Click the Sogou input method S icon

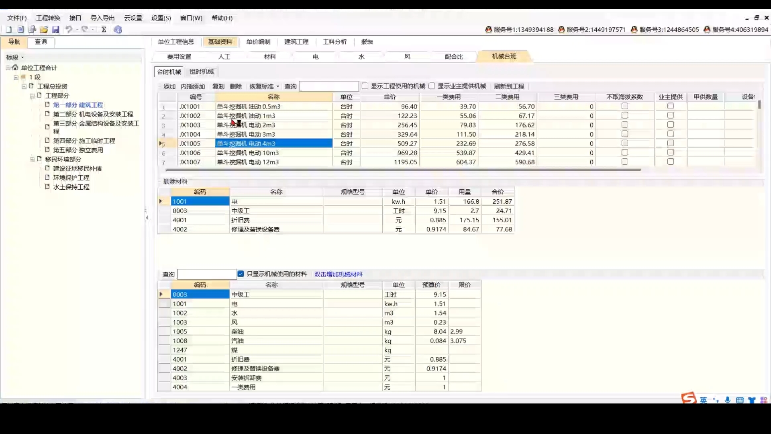click(688, 398)
